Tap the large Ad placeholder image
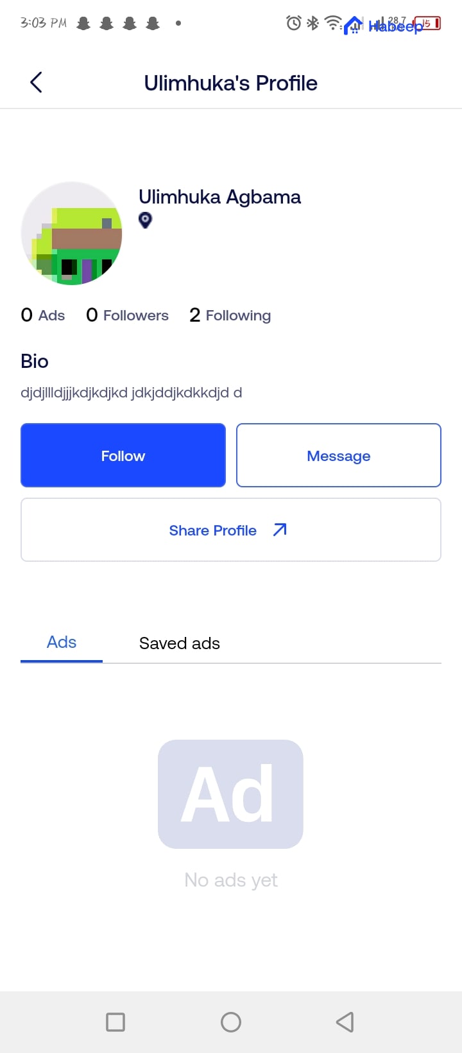 pos(230,794)
